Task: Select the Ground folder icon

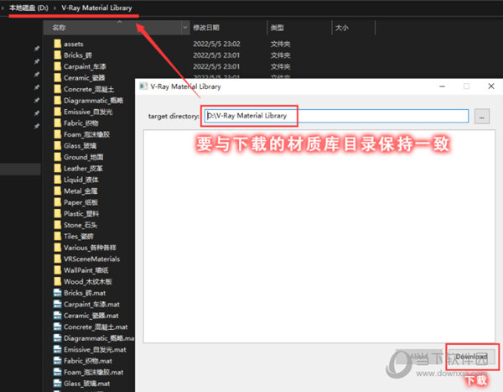Action: 57,157
